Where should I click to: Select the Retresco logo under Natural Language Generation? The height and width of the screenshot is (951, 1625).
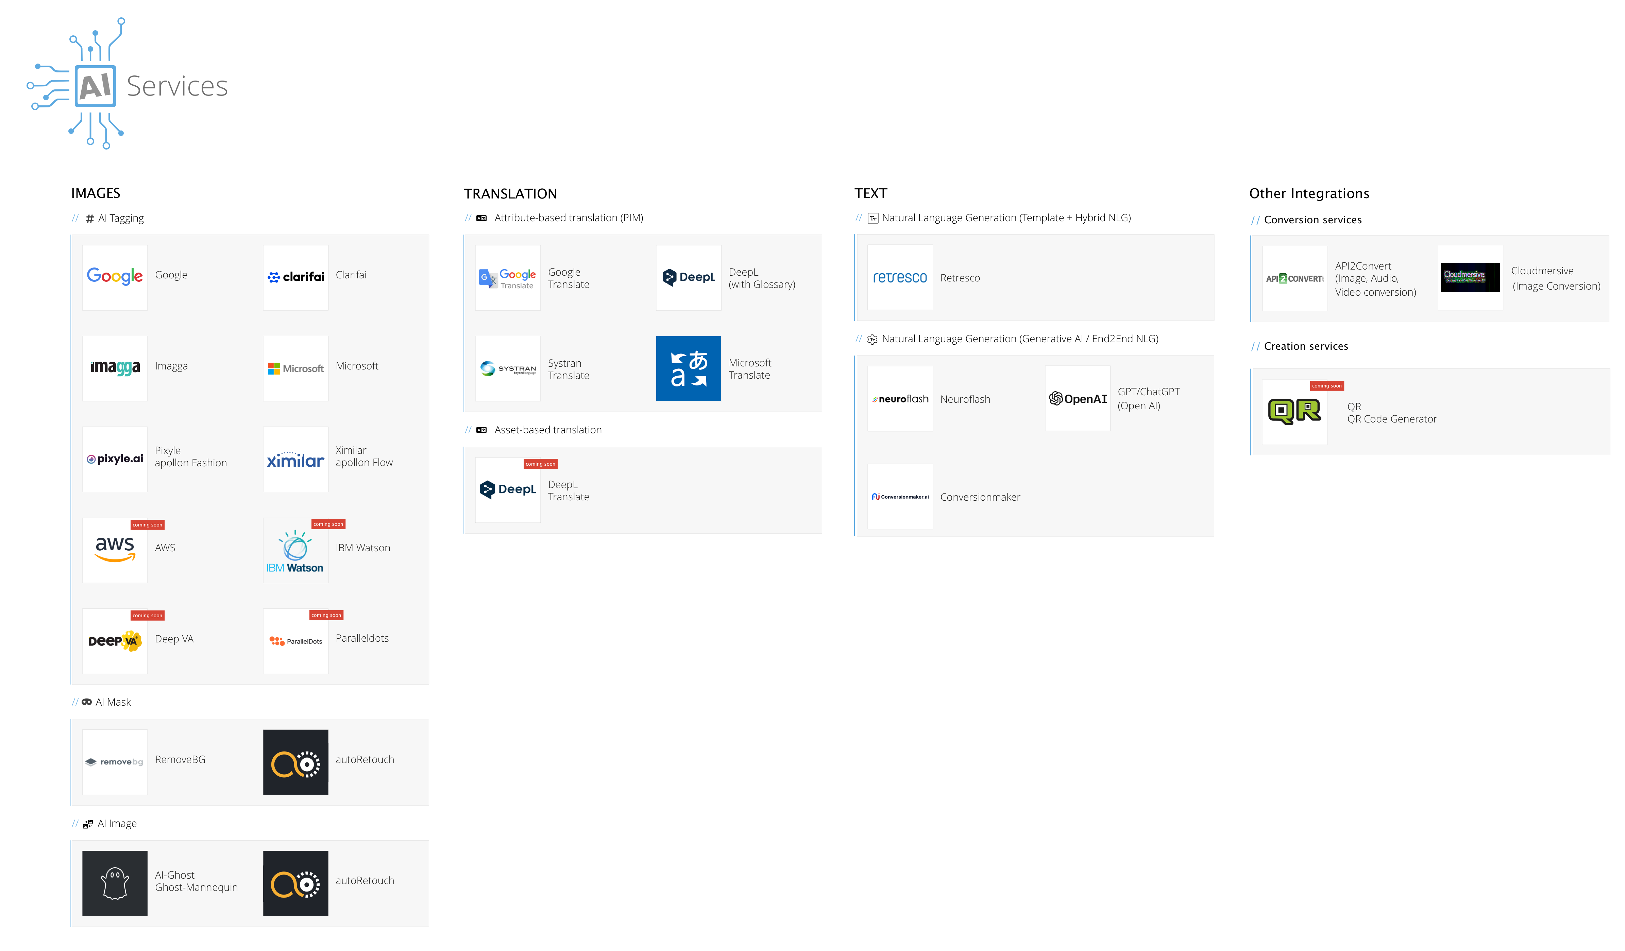[x=900, y=277]
